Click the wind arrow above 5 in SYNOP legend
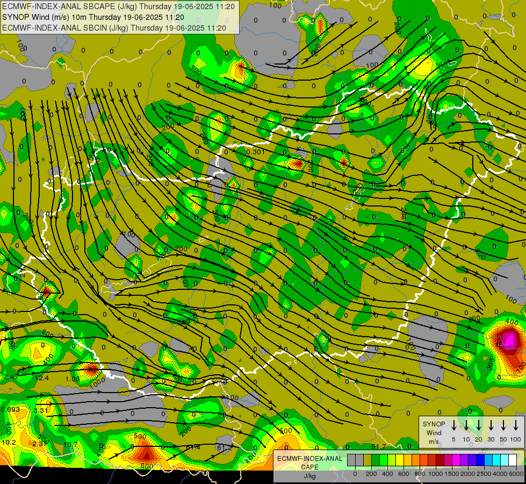This screenshot has height=484, width=526. coord(453,425)
